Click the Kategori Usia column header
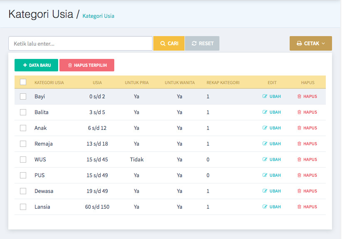Screen dimensions: 342x239 pos(49,83)
